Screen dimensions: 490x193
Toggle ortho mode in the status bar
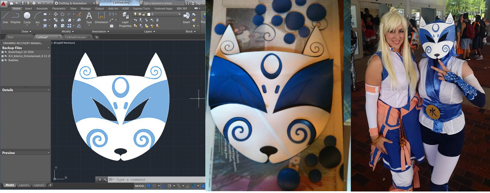pyautogui.click(x=164, y=186)
